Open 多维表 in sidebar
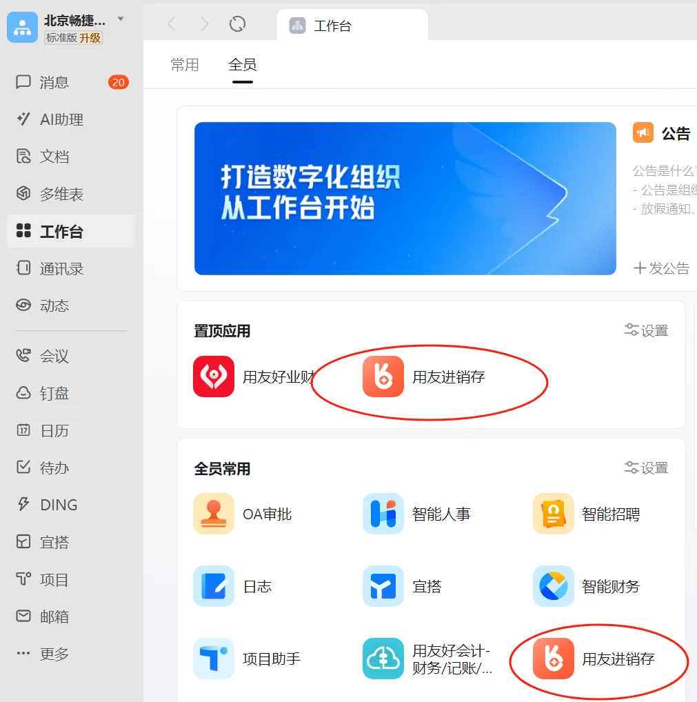Screen dimensions: 697x702 (x=71, y=194)
